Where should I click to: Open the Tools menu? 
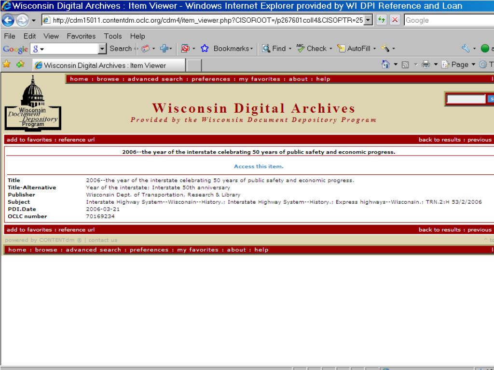pyautogui.click(x=113, y=36)
